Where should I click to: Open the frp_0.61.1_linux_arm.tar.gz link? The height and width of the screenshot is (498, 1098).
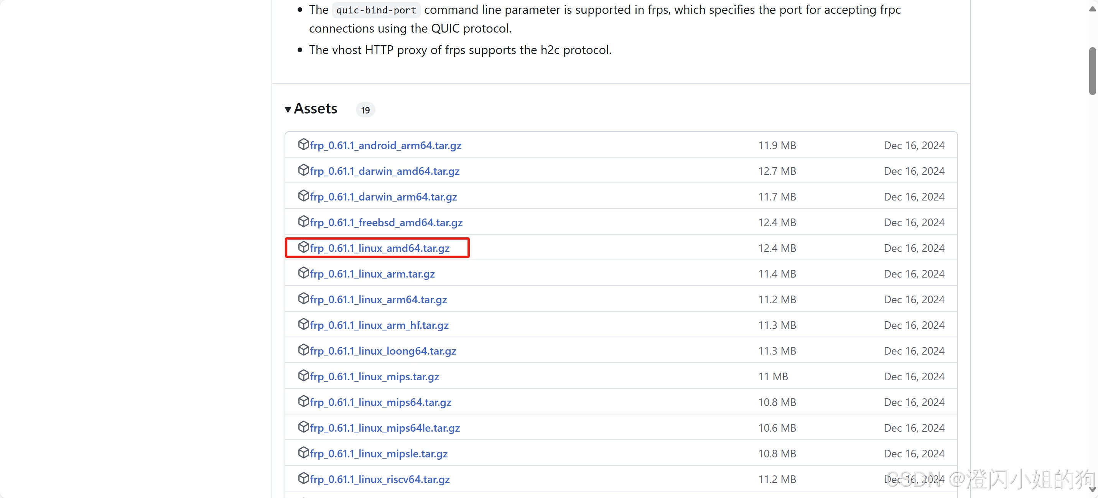pyautogui.click(x=372, y=274)
